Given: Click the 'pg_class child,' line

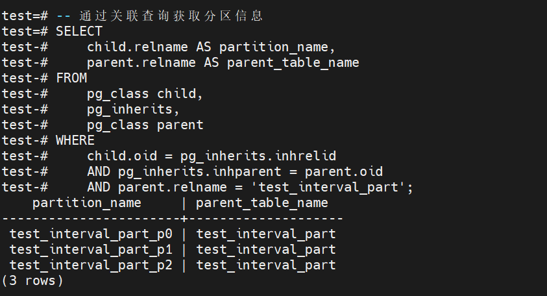Looking at the screenshot, I should (145, 93).
